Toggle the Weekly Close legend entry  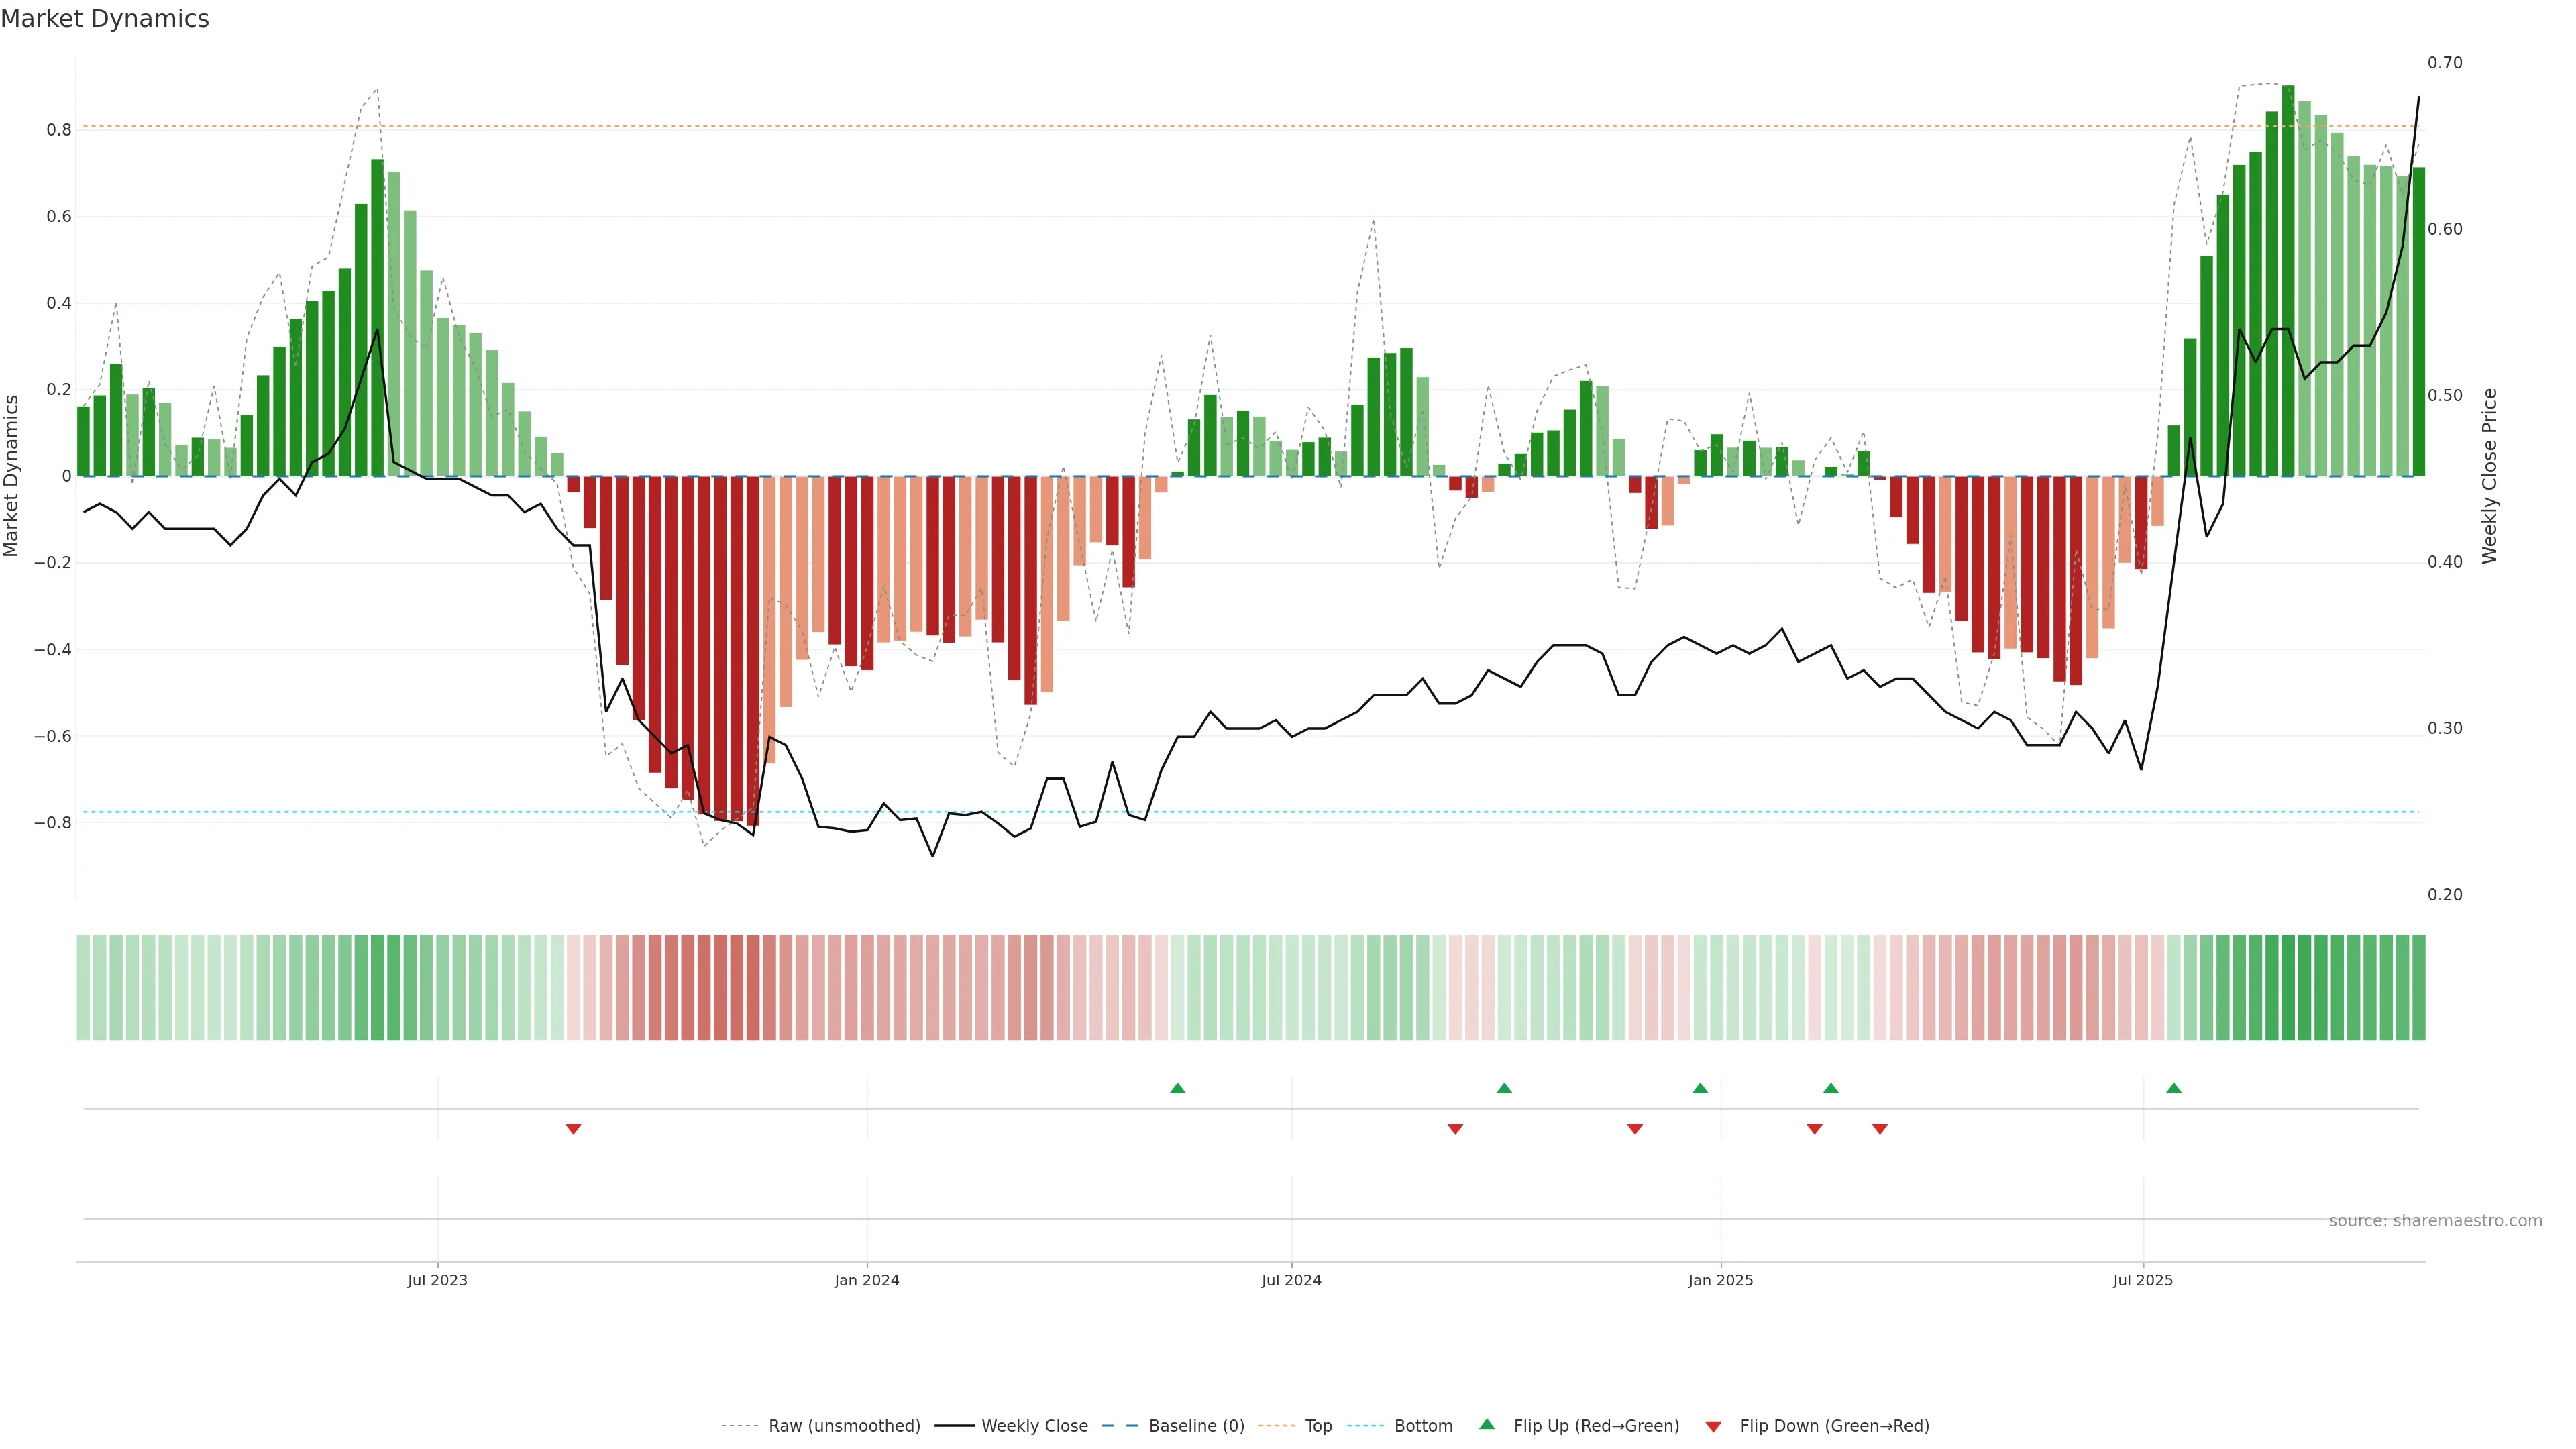tap(1034, 1426)
